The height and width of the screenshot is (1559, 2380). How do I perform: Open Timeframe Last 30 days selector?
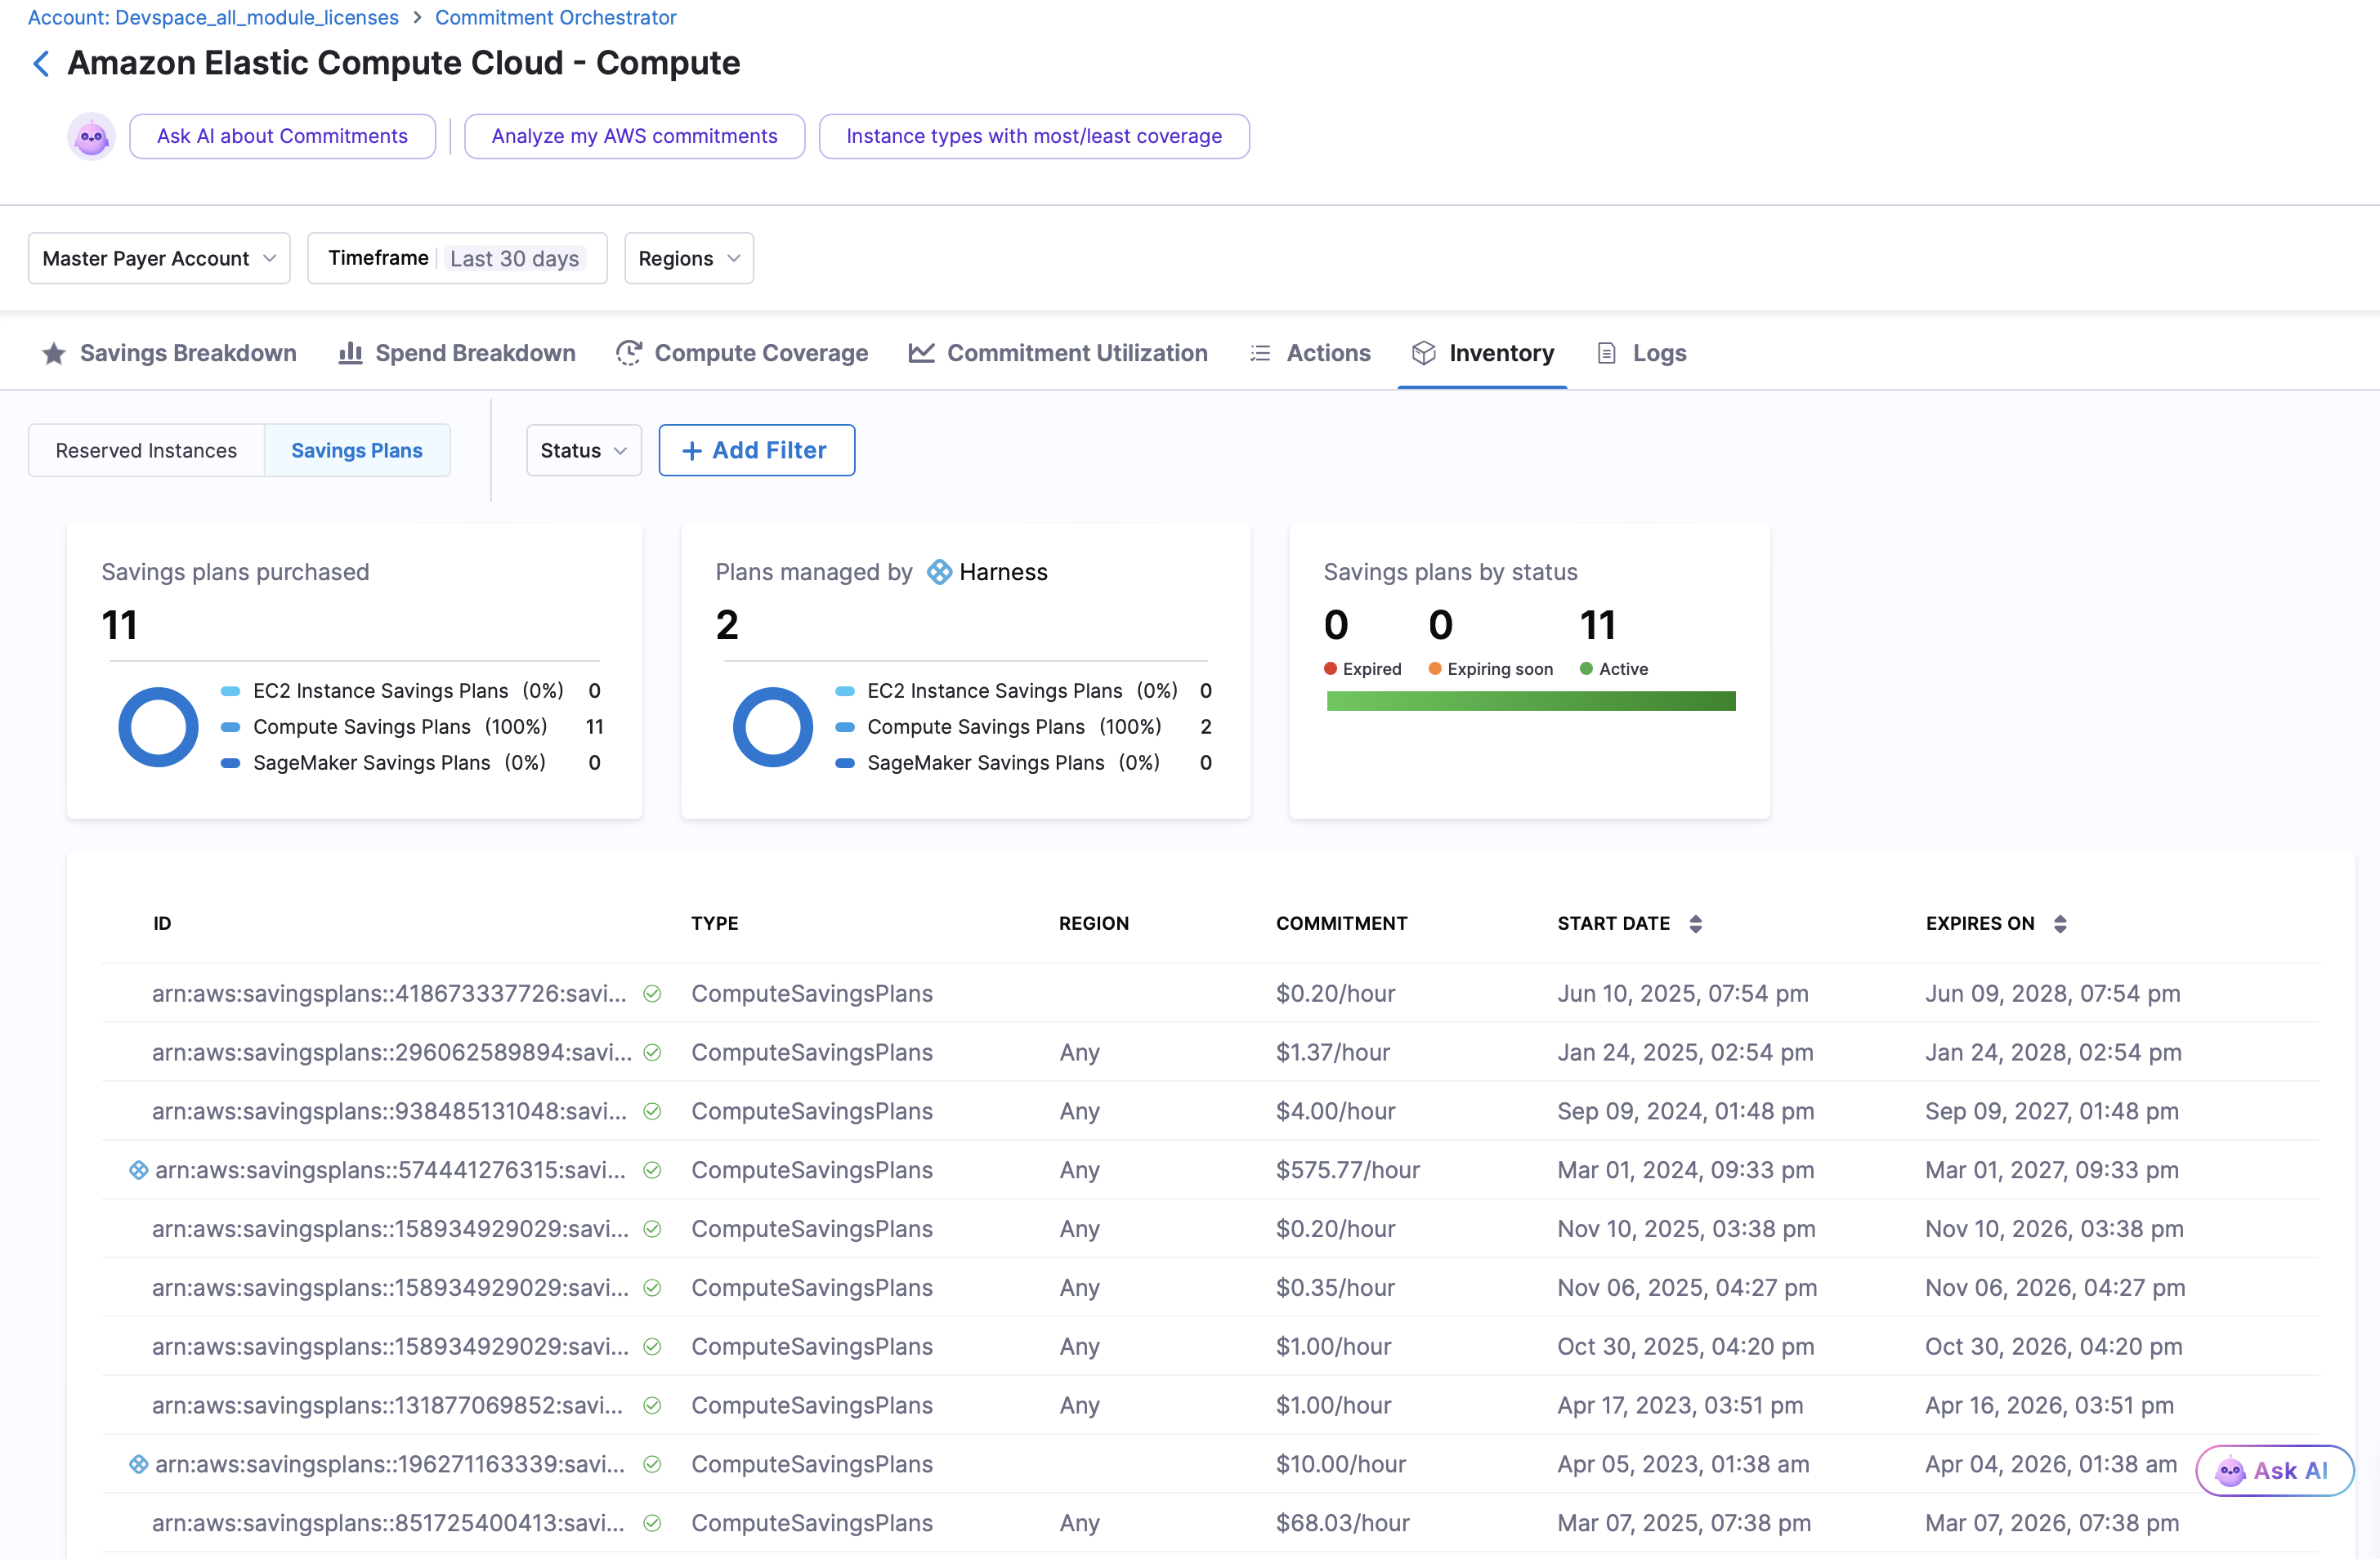457,259
